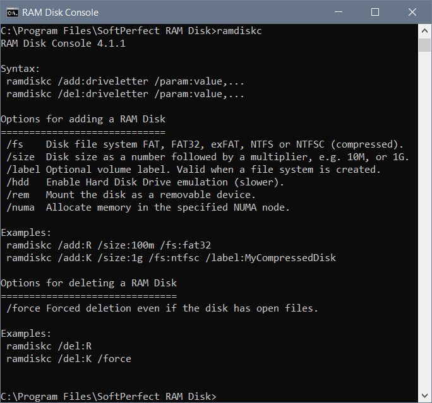Screen dimensions: 432x403
Task: Click the 'ramdiskc /del:K /force' example
Action: (69, 359)
